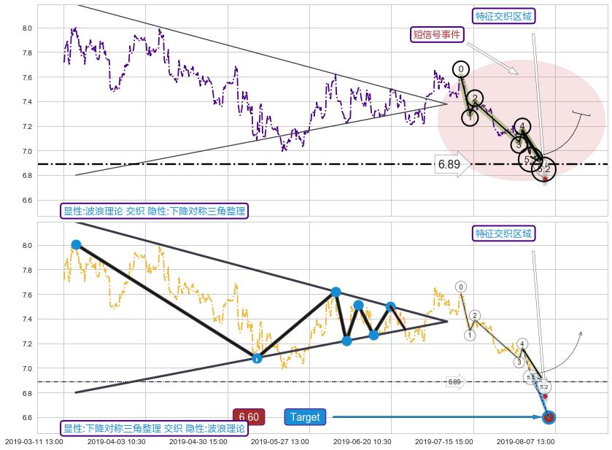Click the 2019-08-07 13:00 date axis label
This screenshot has width=612, height=450.
pyautogui.click(x=526, y=441)
